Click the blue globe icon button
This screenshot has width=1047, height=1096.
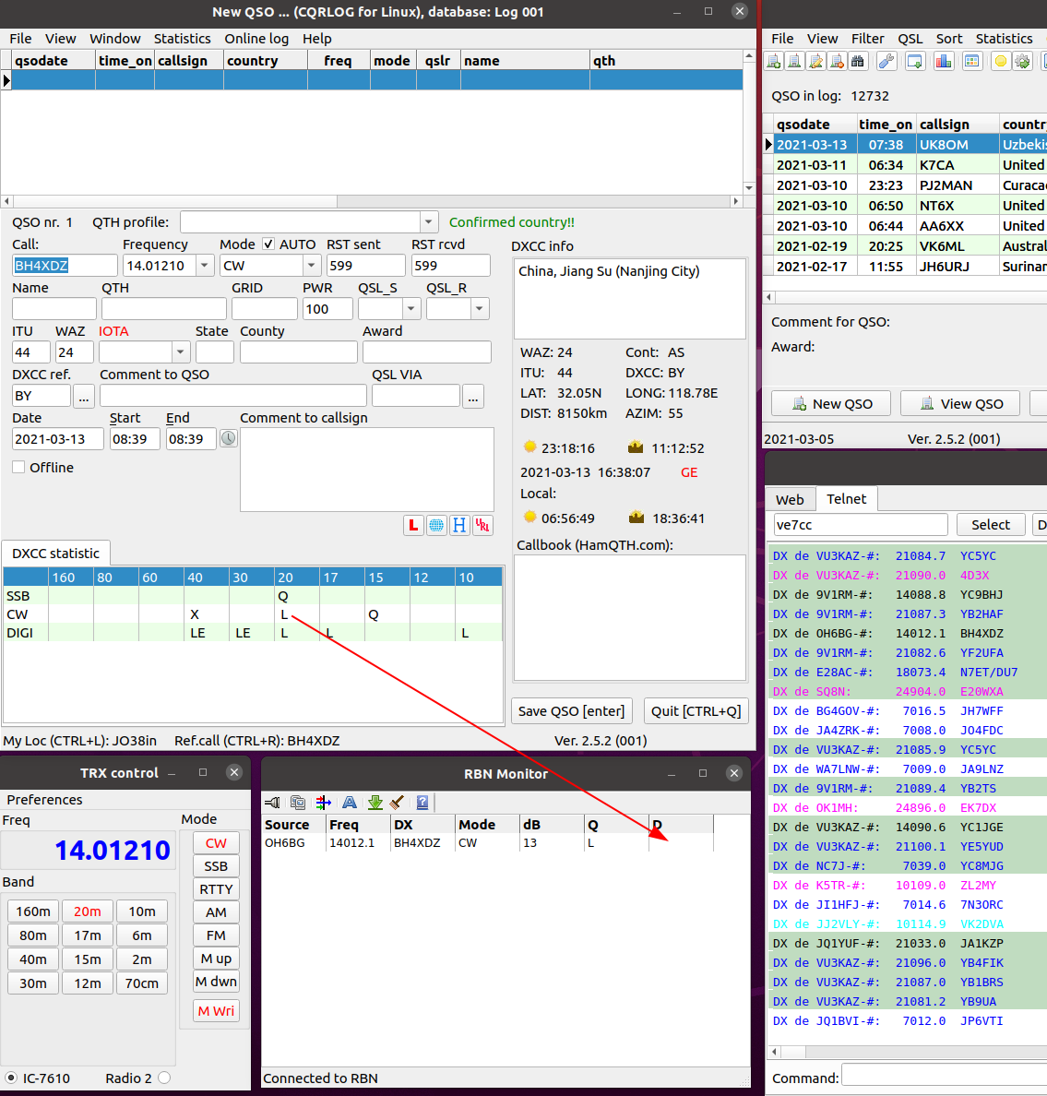[436, 525]
